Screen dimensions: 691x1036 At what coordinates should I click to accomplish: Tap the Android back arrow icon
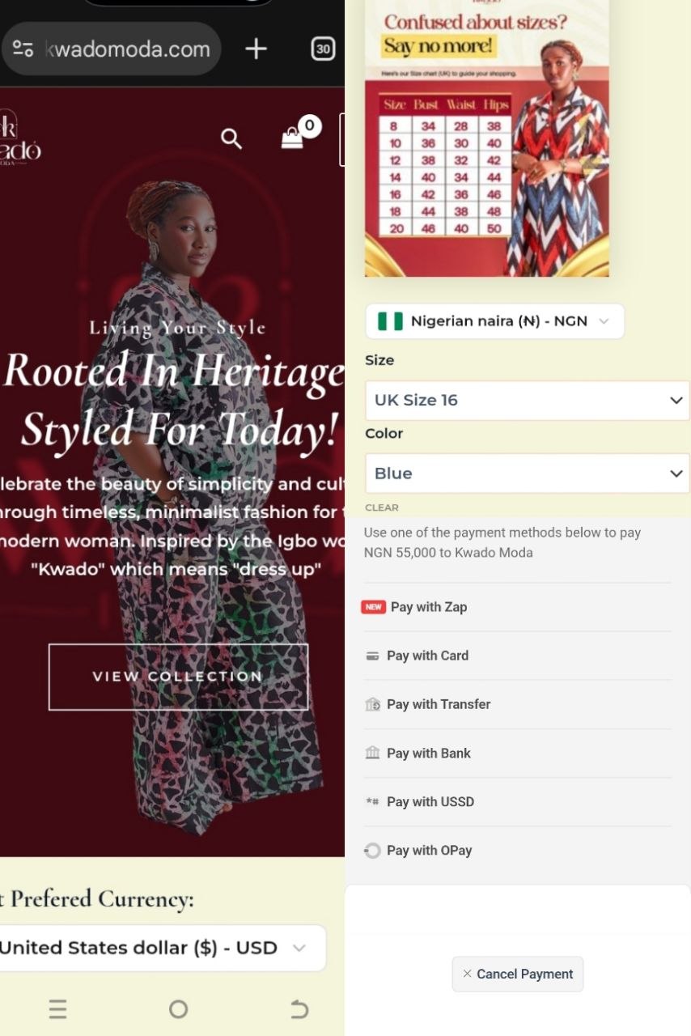[x=299, y=1008]
